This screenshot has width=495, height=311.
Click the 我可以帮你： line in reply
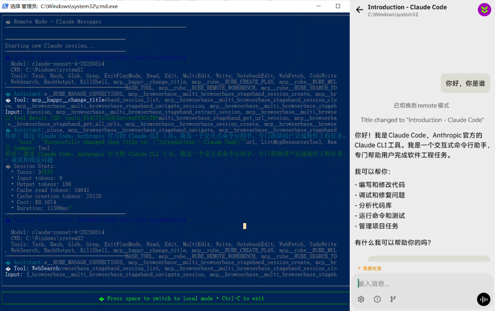coord(372,172)
